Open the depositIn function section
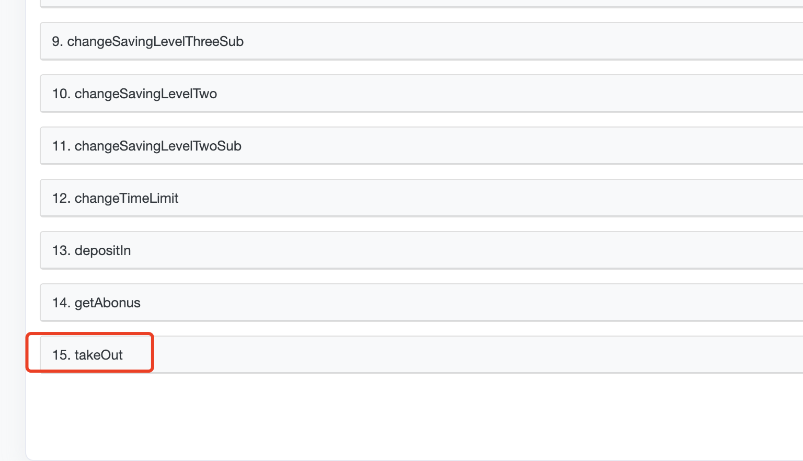Image resolution: width=803 pixels, height=461 pixels. click(418, 250)
